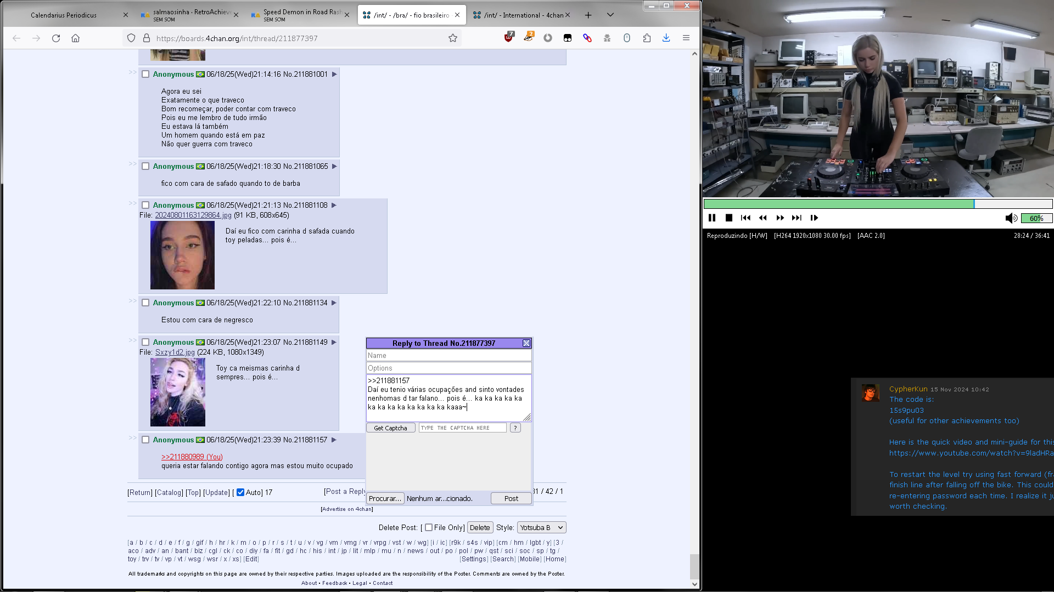
Task: Bookmark this page with the star
Action: coord(453,38)
